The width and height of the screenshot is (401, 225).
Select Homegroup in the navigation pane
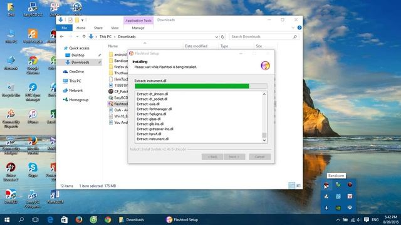tap(78, 100)
